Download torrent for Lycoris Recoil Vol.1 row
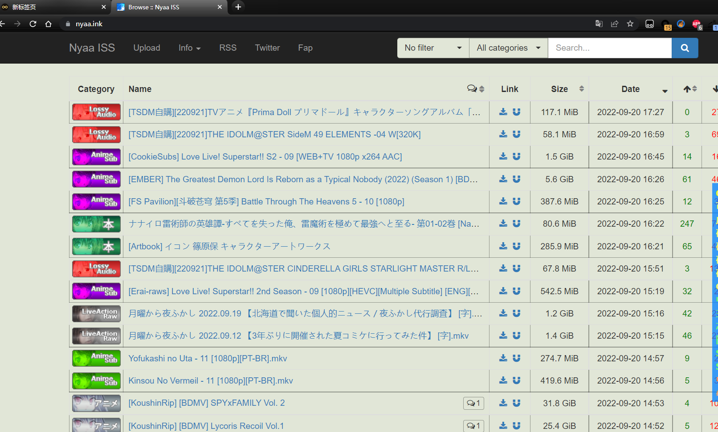The height and width of the screenshot is (432, 718). click(x=503, y=426)
